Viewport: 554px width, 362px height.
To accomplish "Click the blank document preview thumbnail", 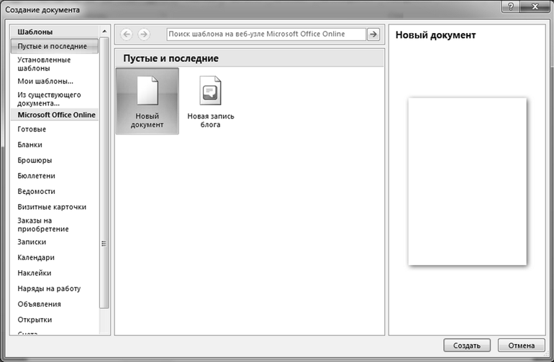I will [467, 181].
